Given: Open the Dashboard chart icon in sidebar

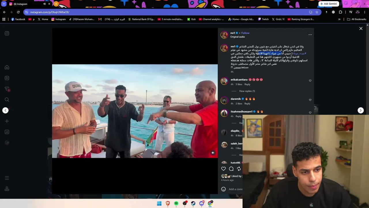Looking at the screenshot, I should click(x=7, y=132).
